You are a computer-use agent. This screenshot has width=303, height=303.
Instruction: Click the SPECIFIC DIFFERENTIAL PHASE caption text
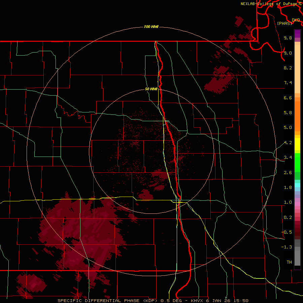coord(98,301)
